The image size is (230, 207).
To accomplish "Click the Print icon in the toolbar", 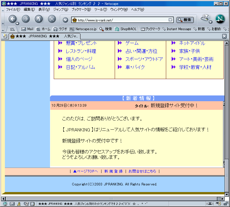I will point(205,18).
